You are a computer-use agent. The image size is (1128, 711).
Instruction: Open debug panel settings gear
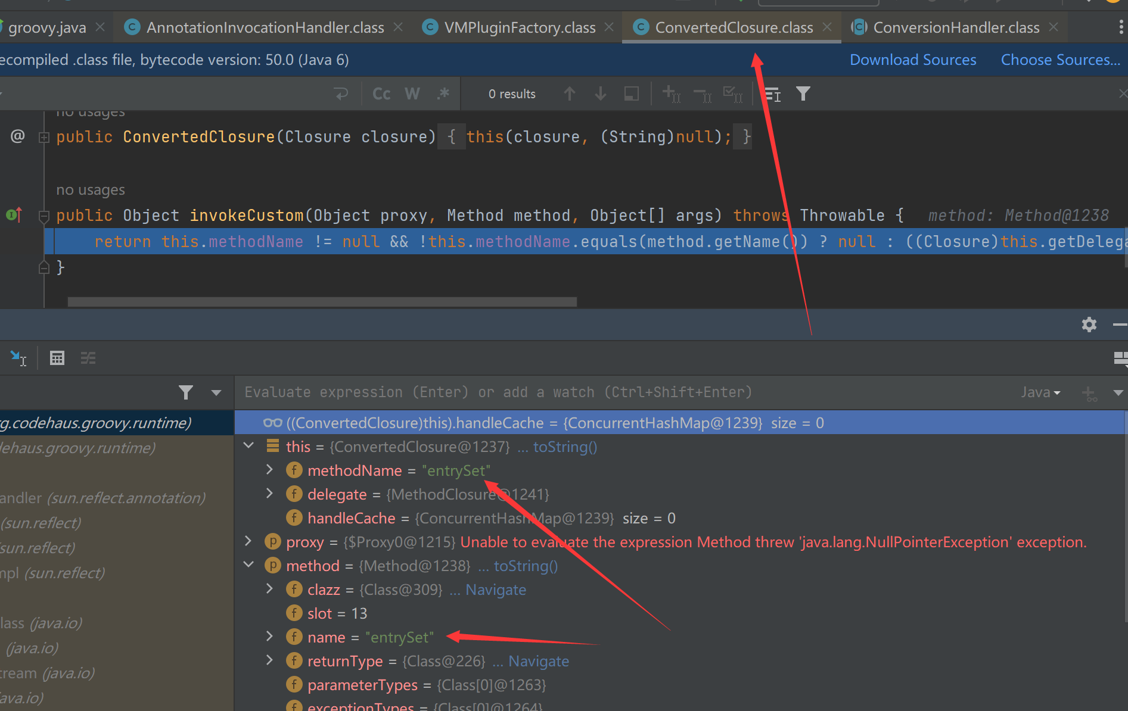[1089, 325]
